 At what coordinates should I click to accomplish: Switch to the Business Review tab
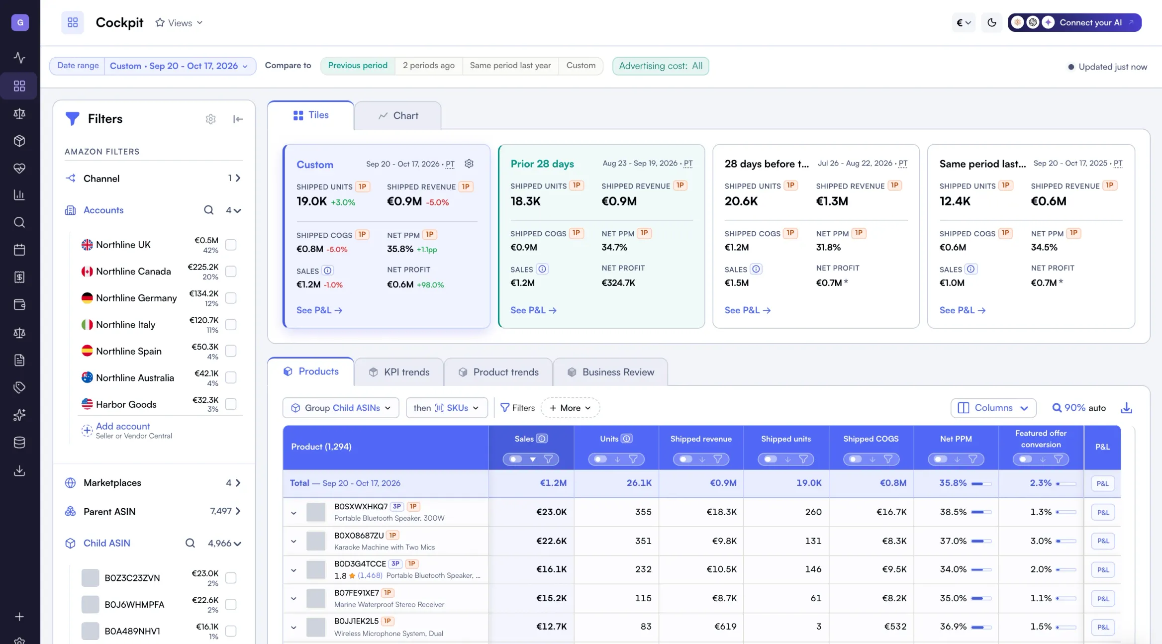[610, 372]
